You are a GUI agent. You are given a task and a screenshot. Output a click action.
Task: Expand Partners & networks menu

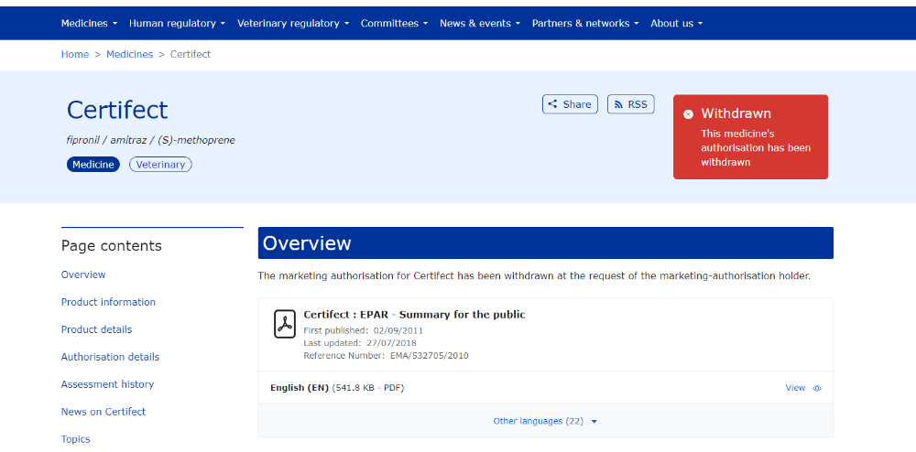[584, 23]
